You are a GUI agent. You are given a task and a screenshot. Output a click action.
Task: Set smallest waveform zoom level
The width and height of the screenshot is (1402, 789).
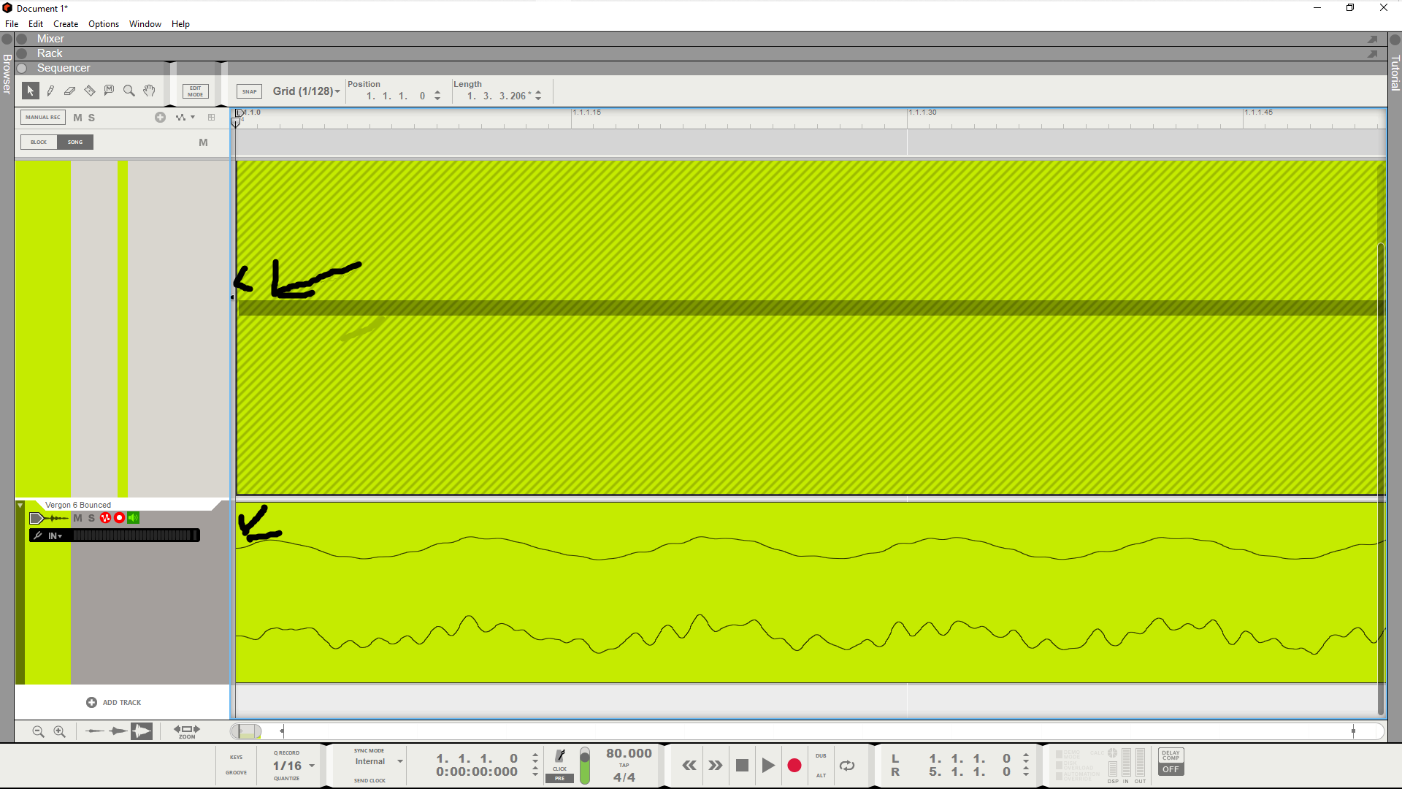[94, 731]
